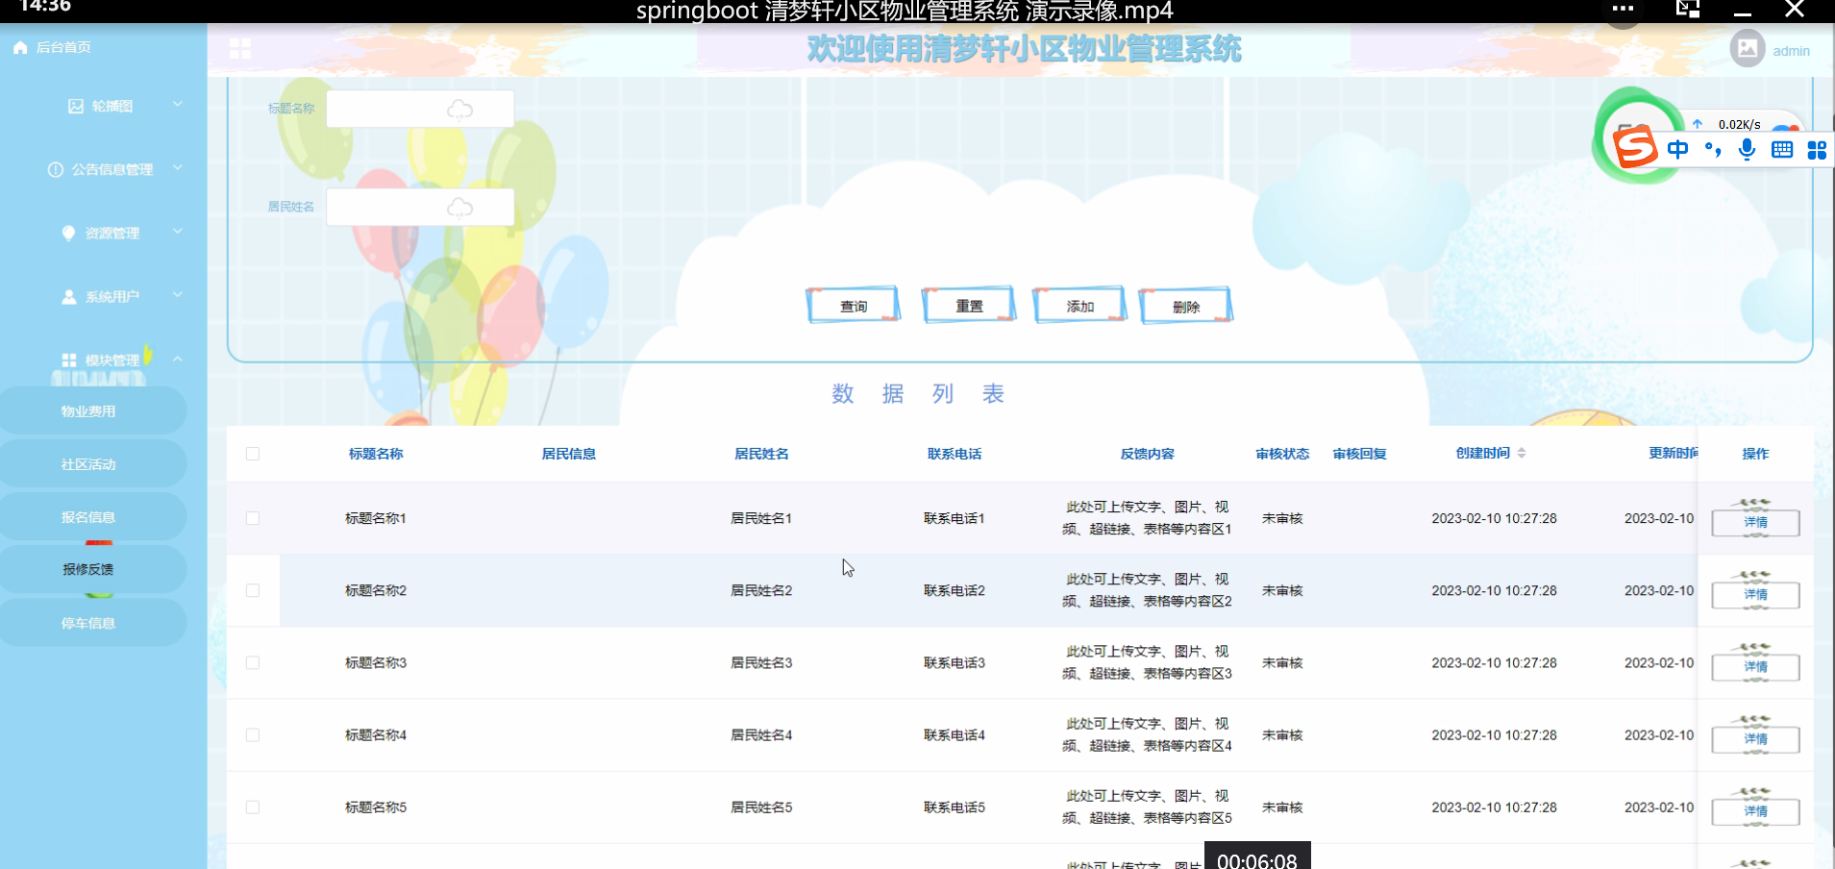Check the box for row 标题名称3
This screenshot has height=869, width=1835.
coord(253,662)
